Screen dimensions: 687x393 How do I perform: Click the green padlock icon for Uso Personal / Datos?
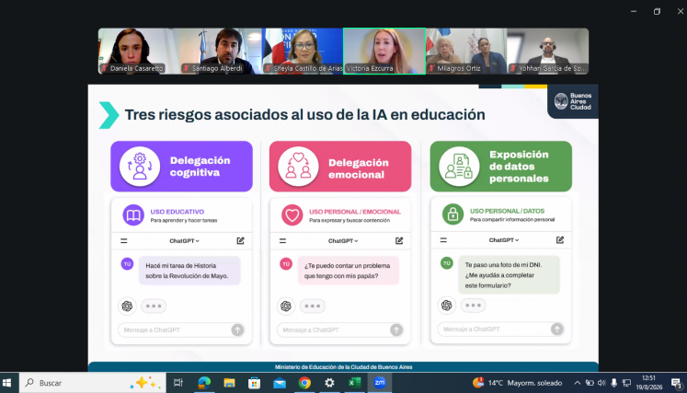[x=453, y=214]
